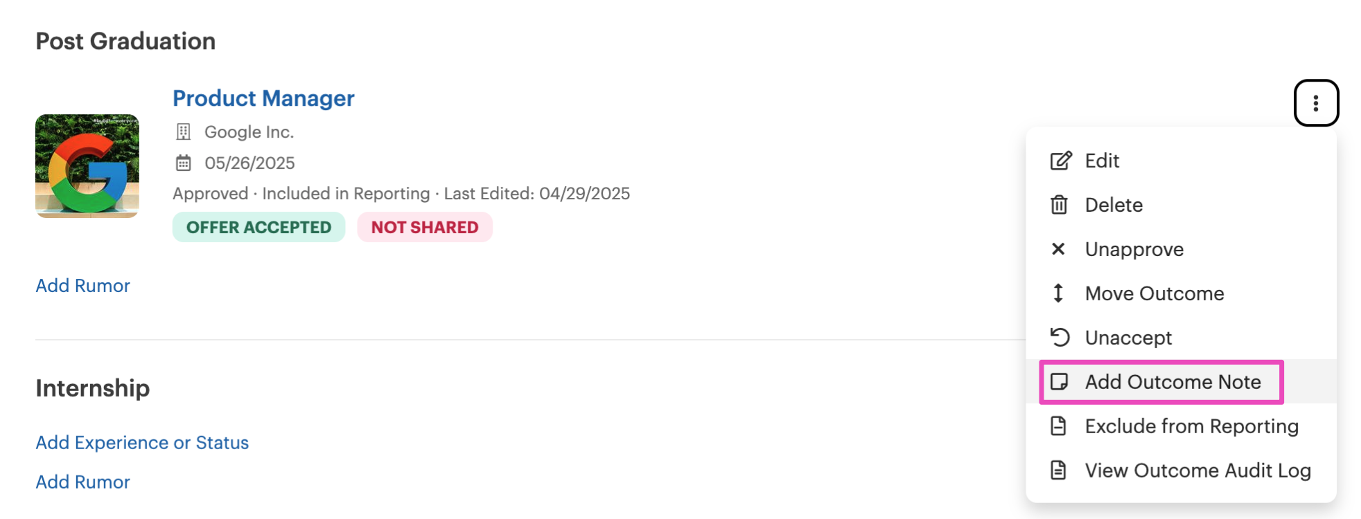Click the View Outcome Audit Log icon
Screen dimensions: 1361x519
pyautogui.click(x=1058, y=471)
